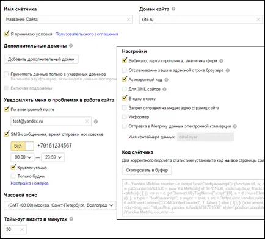The height and width of the screenshot is (239, 265).
Task: Click the Настройки heading
Action: click(x=134, y=51)
